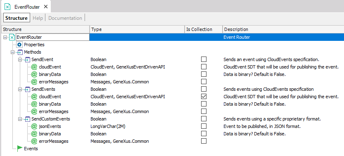
Task: Collapse the SendCustomEvents method node
Action: pyautogui.click(x=20, y=119)
